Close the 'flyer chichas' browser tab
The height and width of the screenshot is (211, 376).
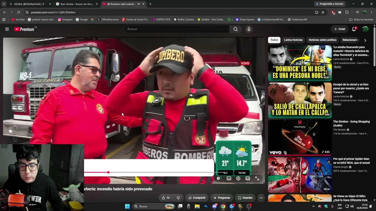[97, 4]
